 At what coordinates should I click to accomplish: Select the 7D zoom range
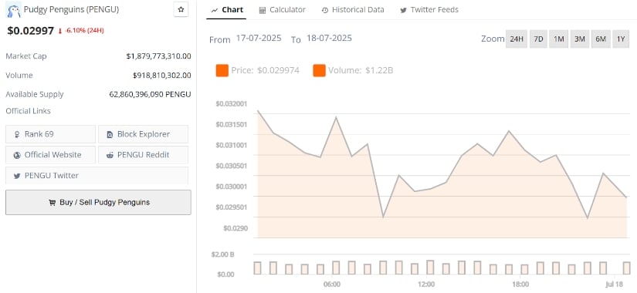point(539,39)
